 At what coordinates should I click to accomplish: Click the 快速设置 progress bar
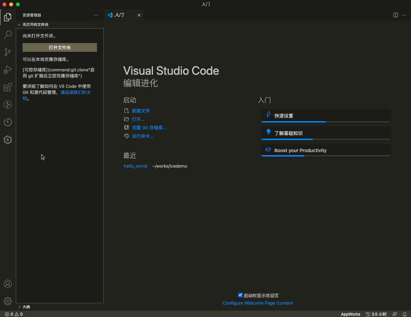[x=326, y=122]
